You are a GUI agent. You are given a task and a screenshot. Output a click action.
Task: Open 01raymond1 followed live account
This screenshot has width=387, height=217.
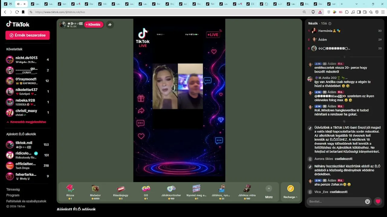[28, 81]
